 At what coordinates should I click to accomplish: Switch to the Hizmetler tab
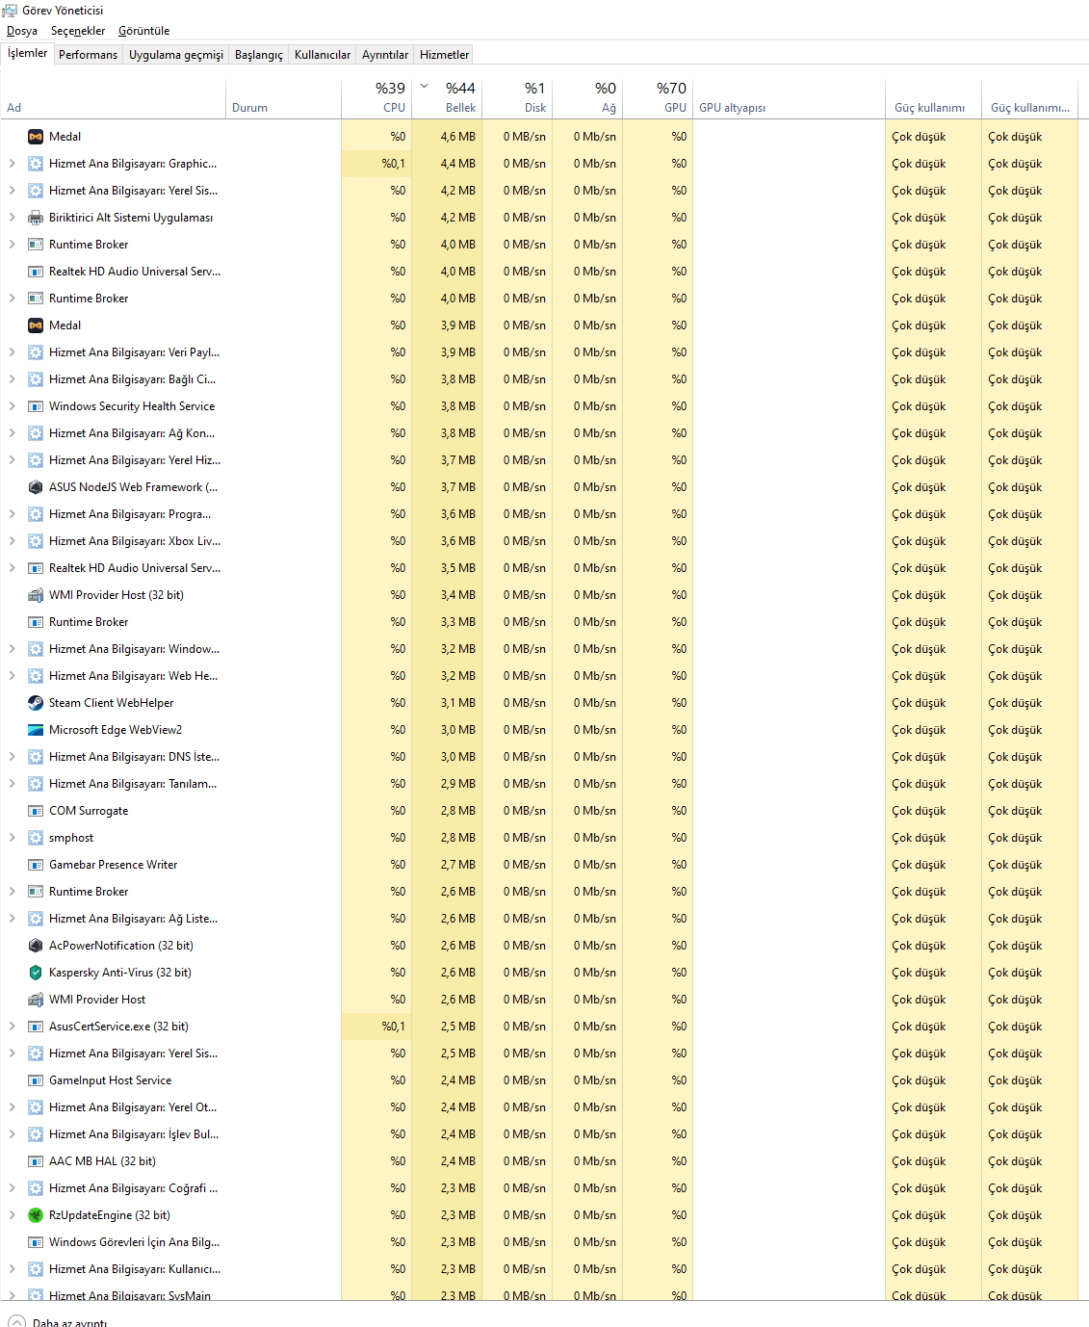coord(445,55)
